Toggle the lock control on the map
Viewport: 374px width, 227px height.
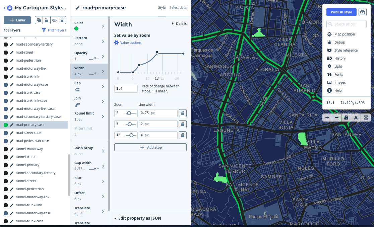(x=346, y=118)
